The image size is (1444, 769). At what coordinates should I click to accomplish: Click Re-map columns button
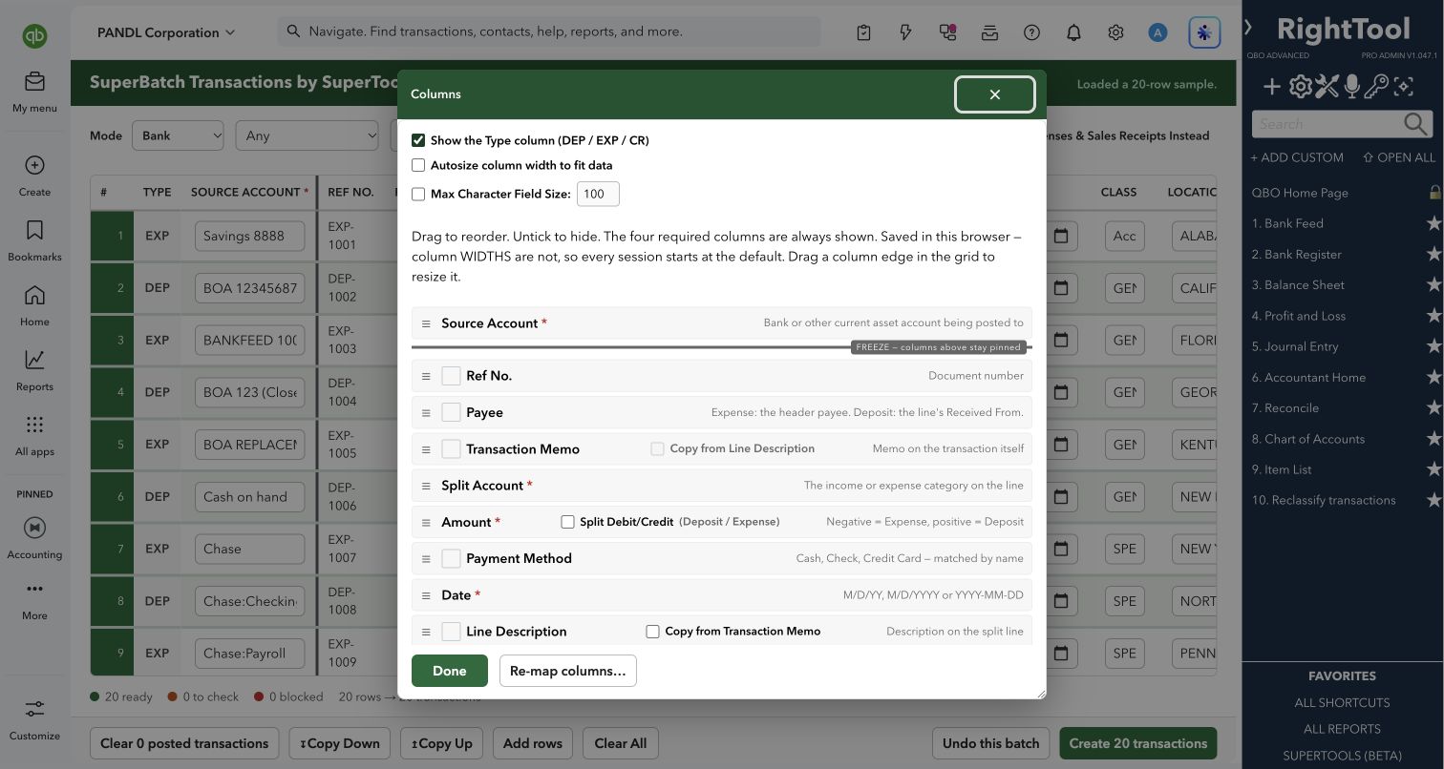tap(568, 671)
